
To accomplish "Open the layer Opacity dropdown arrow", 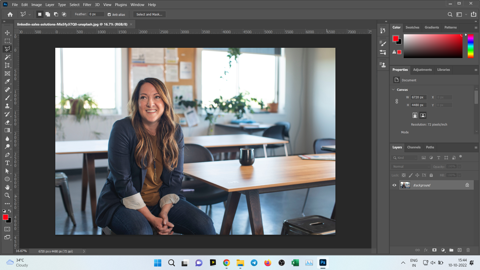I will click(459, 166).
